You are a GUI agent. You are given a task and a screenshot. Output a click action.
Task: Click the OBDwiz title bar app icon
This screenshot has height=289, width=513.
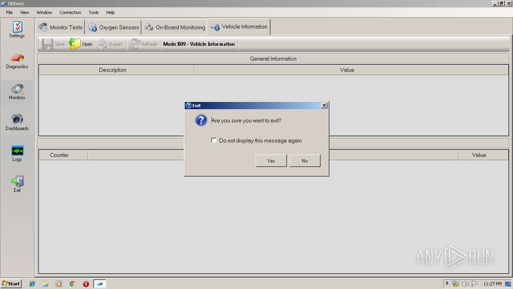tap(4, 3)
